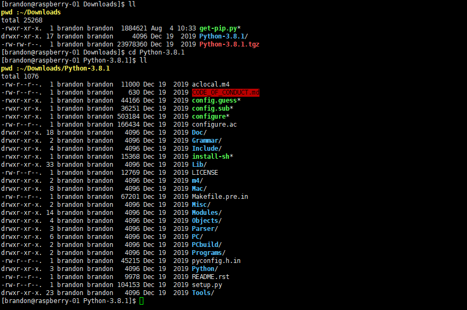Screen dimensions: 467x310
Task: Click the setup.py file name
Action: tap(206, 285)
